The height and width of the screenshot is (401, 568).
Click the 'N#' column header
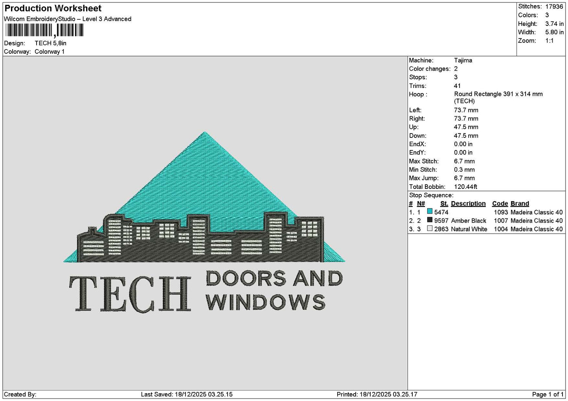click(421, 203)
